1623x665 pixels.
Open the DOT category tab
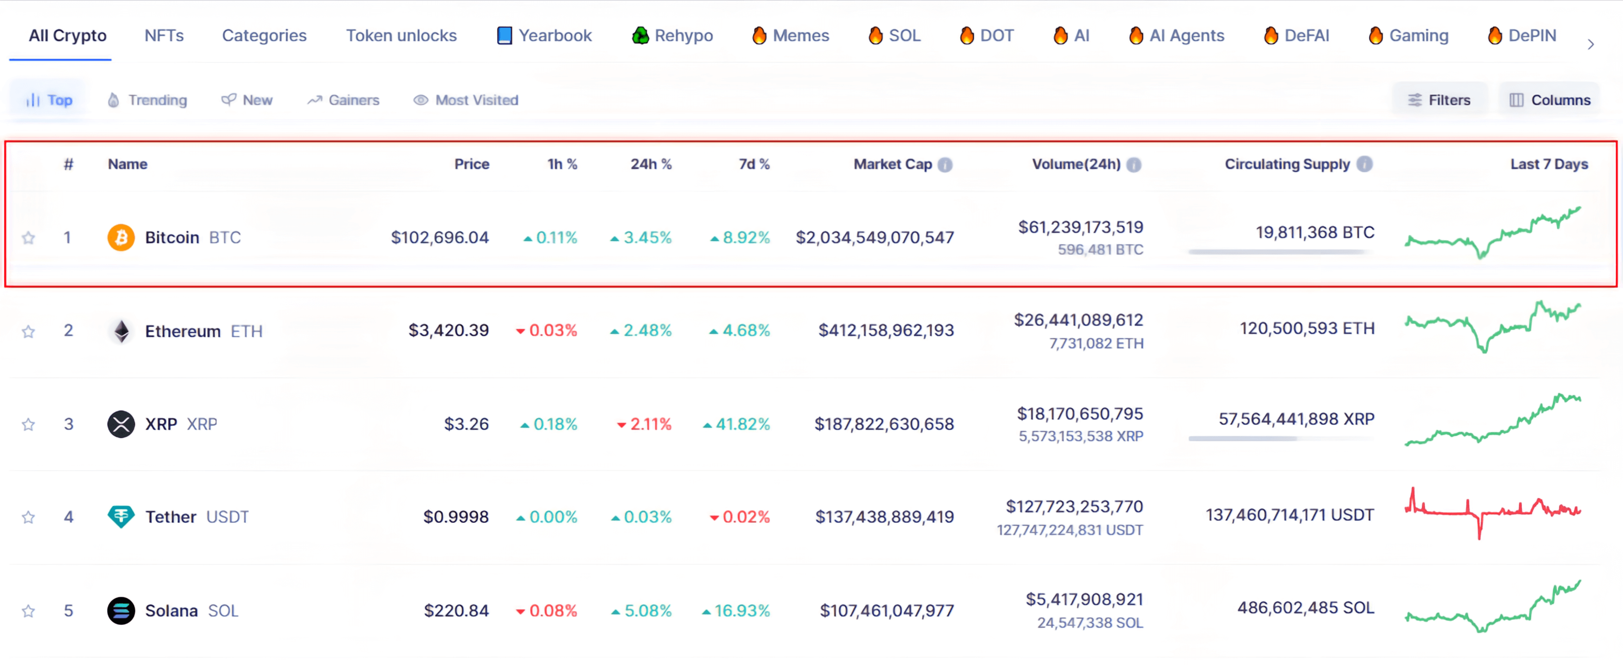[987, 35]
